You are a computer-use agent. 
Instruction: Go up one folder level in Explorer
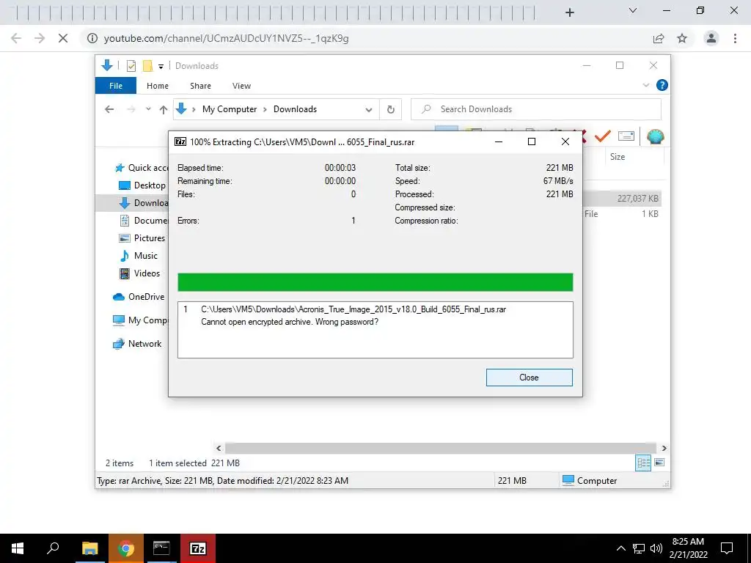(164, 110)
